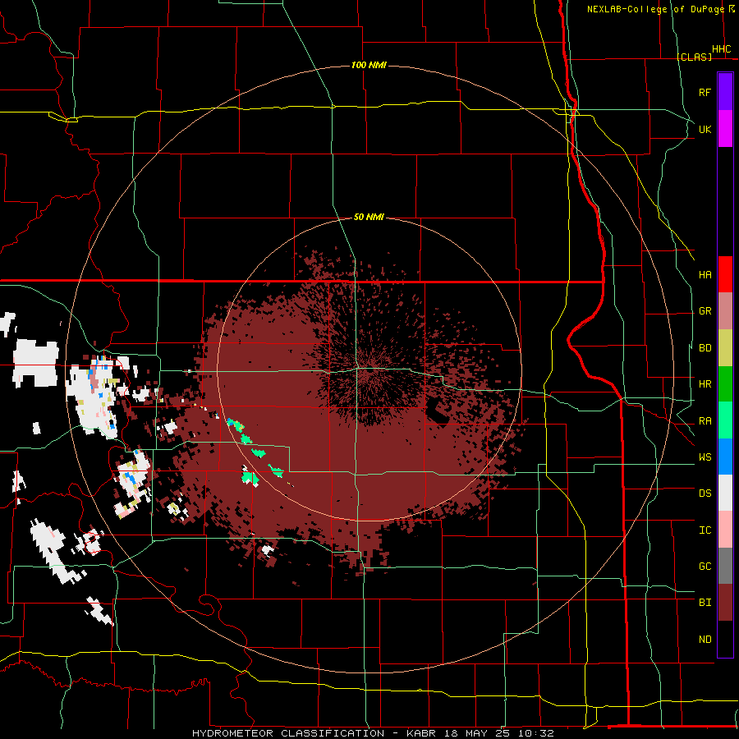Click the white DS legend swatch
This screenshot has height=739, width=739.
tap(725, 493)
